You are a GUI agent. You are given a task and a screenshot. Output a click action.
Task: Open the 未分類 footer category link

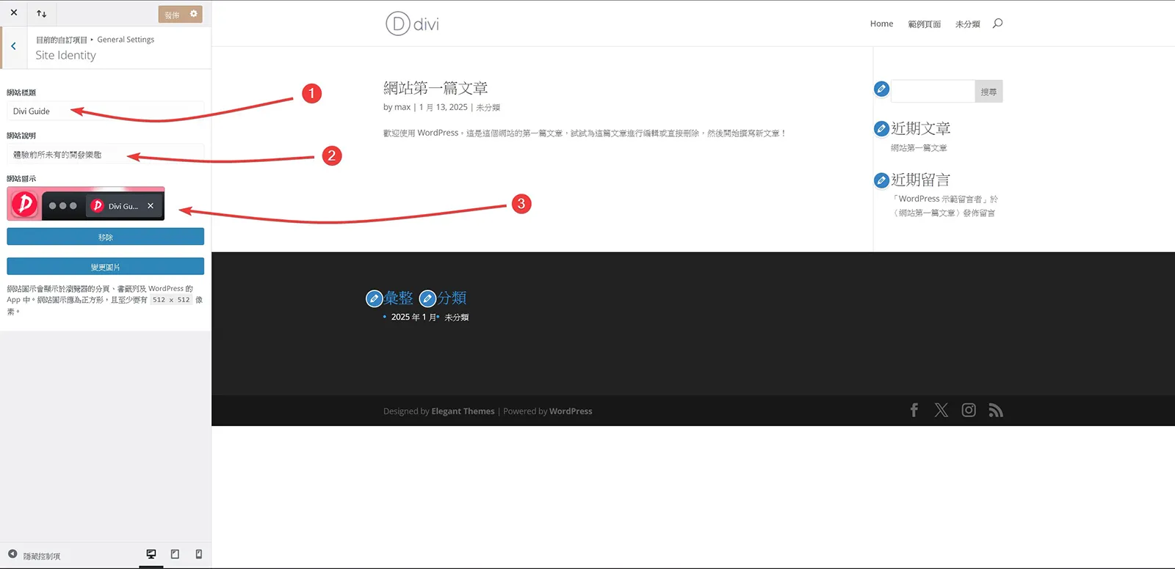point(456,317)
